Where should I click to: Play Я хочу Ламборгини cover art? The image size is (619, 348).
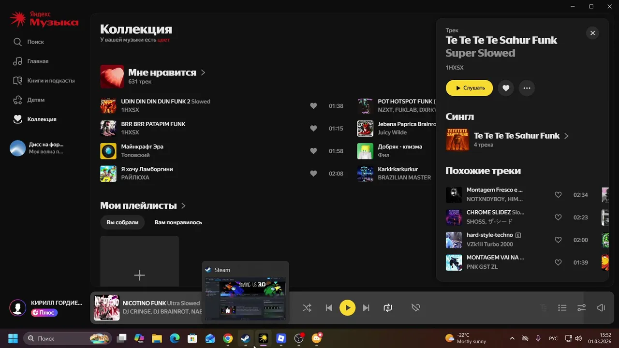click(108, 174)
